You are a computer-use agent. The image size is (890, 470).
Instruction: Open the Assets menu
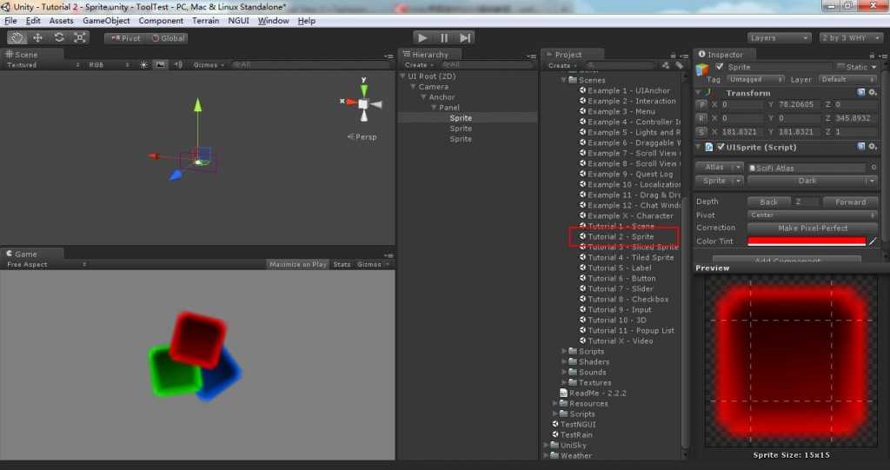(62, 21)
